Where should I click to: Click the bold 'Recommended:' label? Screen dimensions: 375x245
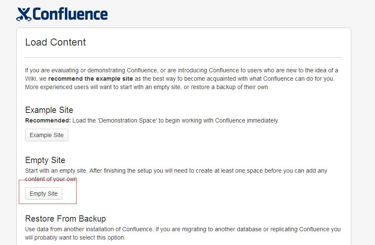click(48, 120)
